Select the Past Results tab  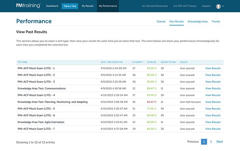[176, 21]
